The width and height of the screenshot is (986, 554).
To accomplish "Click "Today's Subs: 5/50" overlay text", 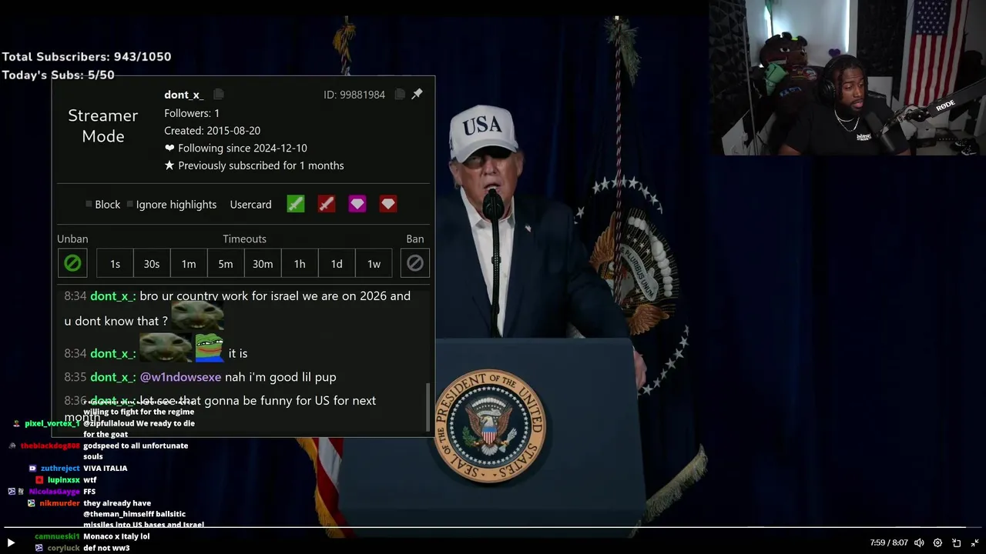I will pos(58,75).
